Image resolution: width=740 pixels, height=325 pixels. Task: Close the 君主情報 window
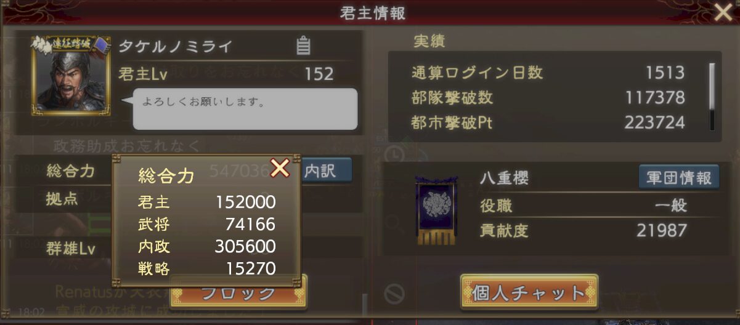pos(723,12)
